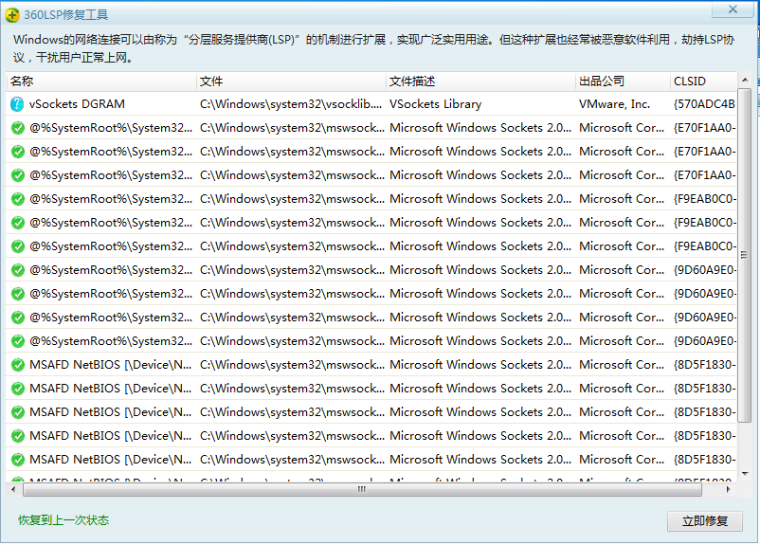Select the vSockets DGRAM entry name
Viewport: 760px width, 545px height.
coord(77,103)
